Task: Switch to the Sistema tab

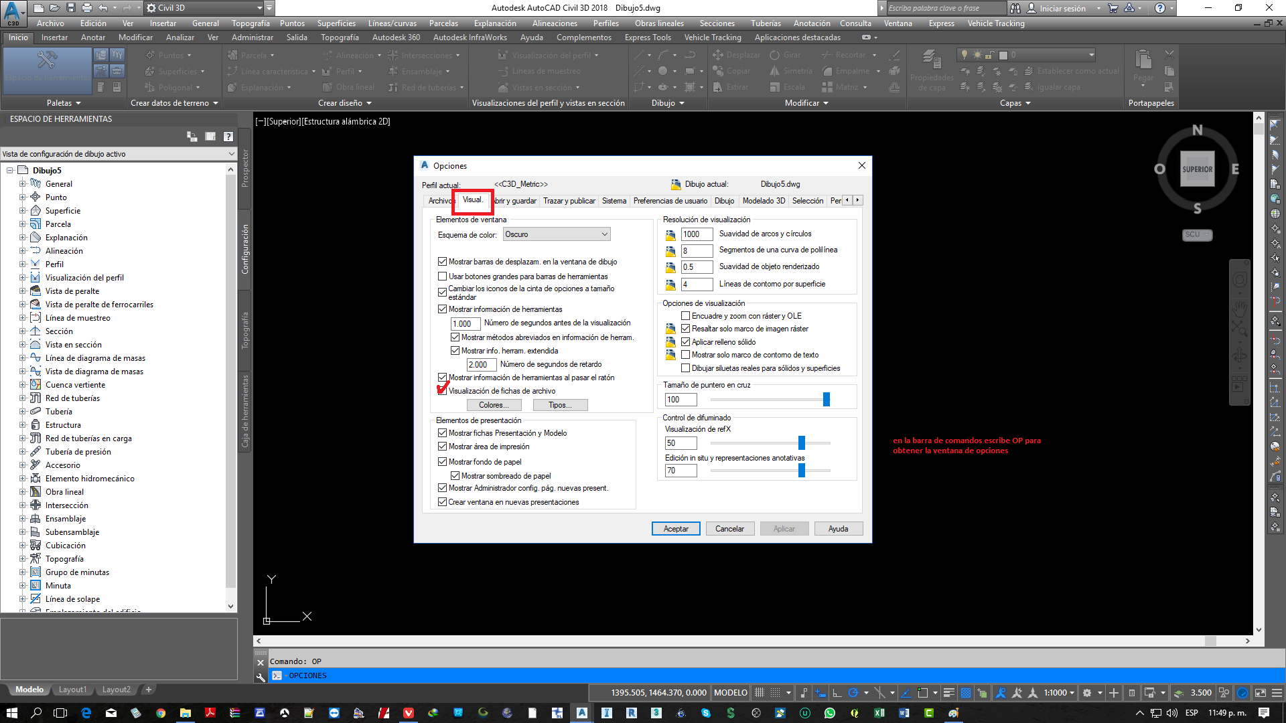Action: [614, 201]
